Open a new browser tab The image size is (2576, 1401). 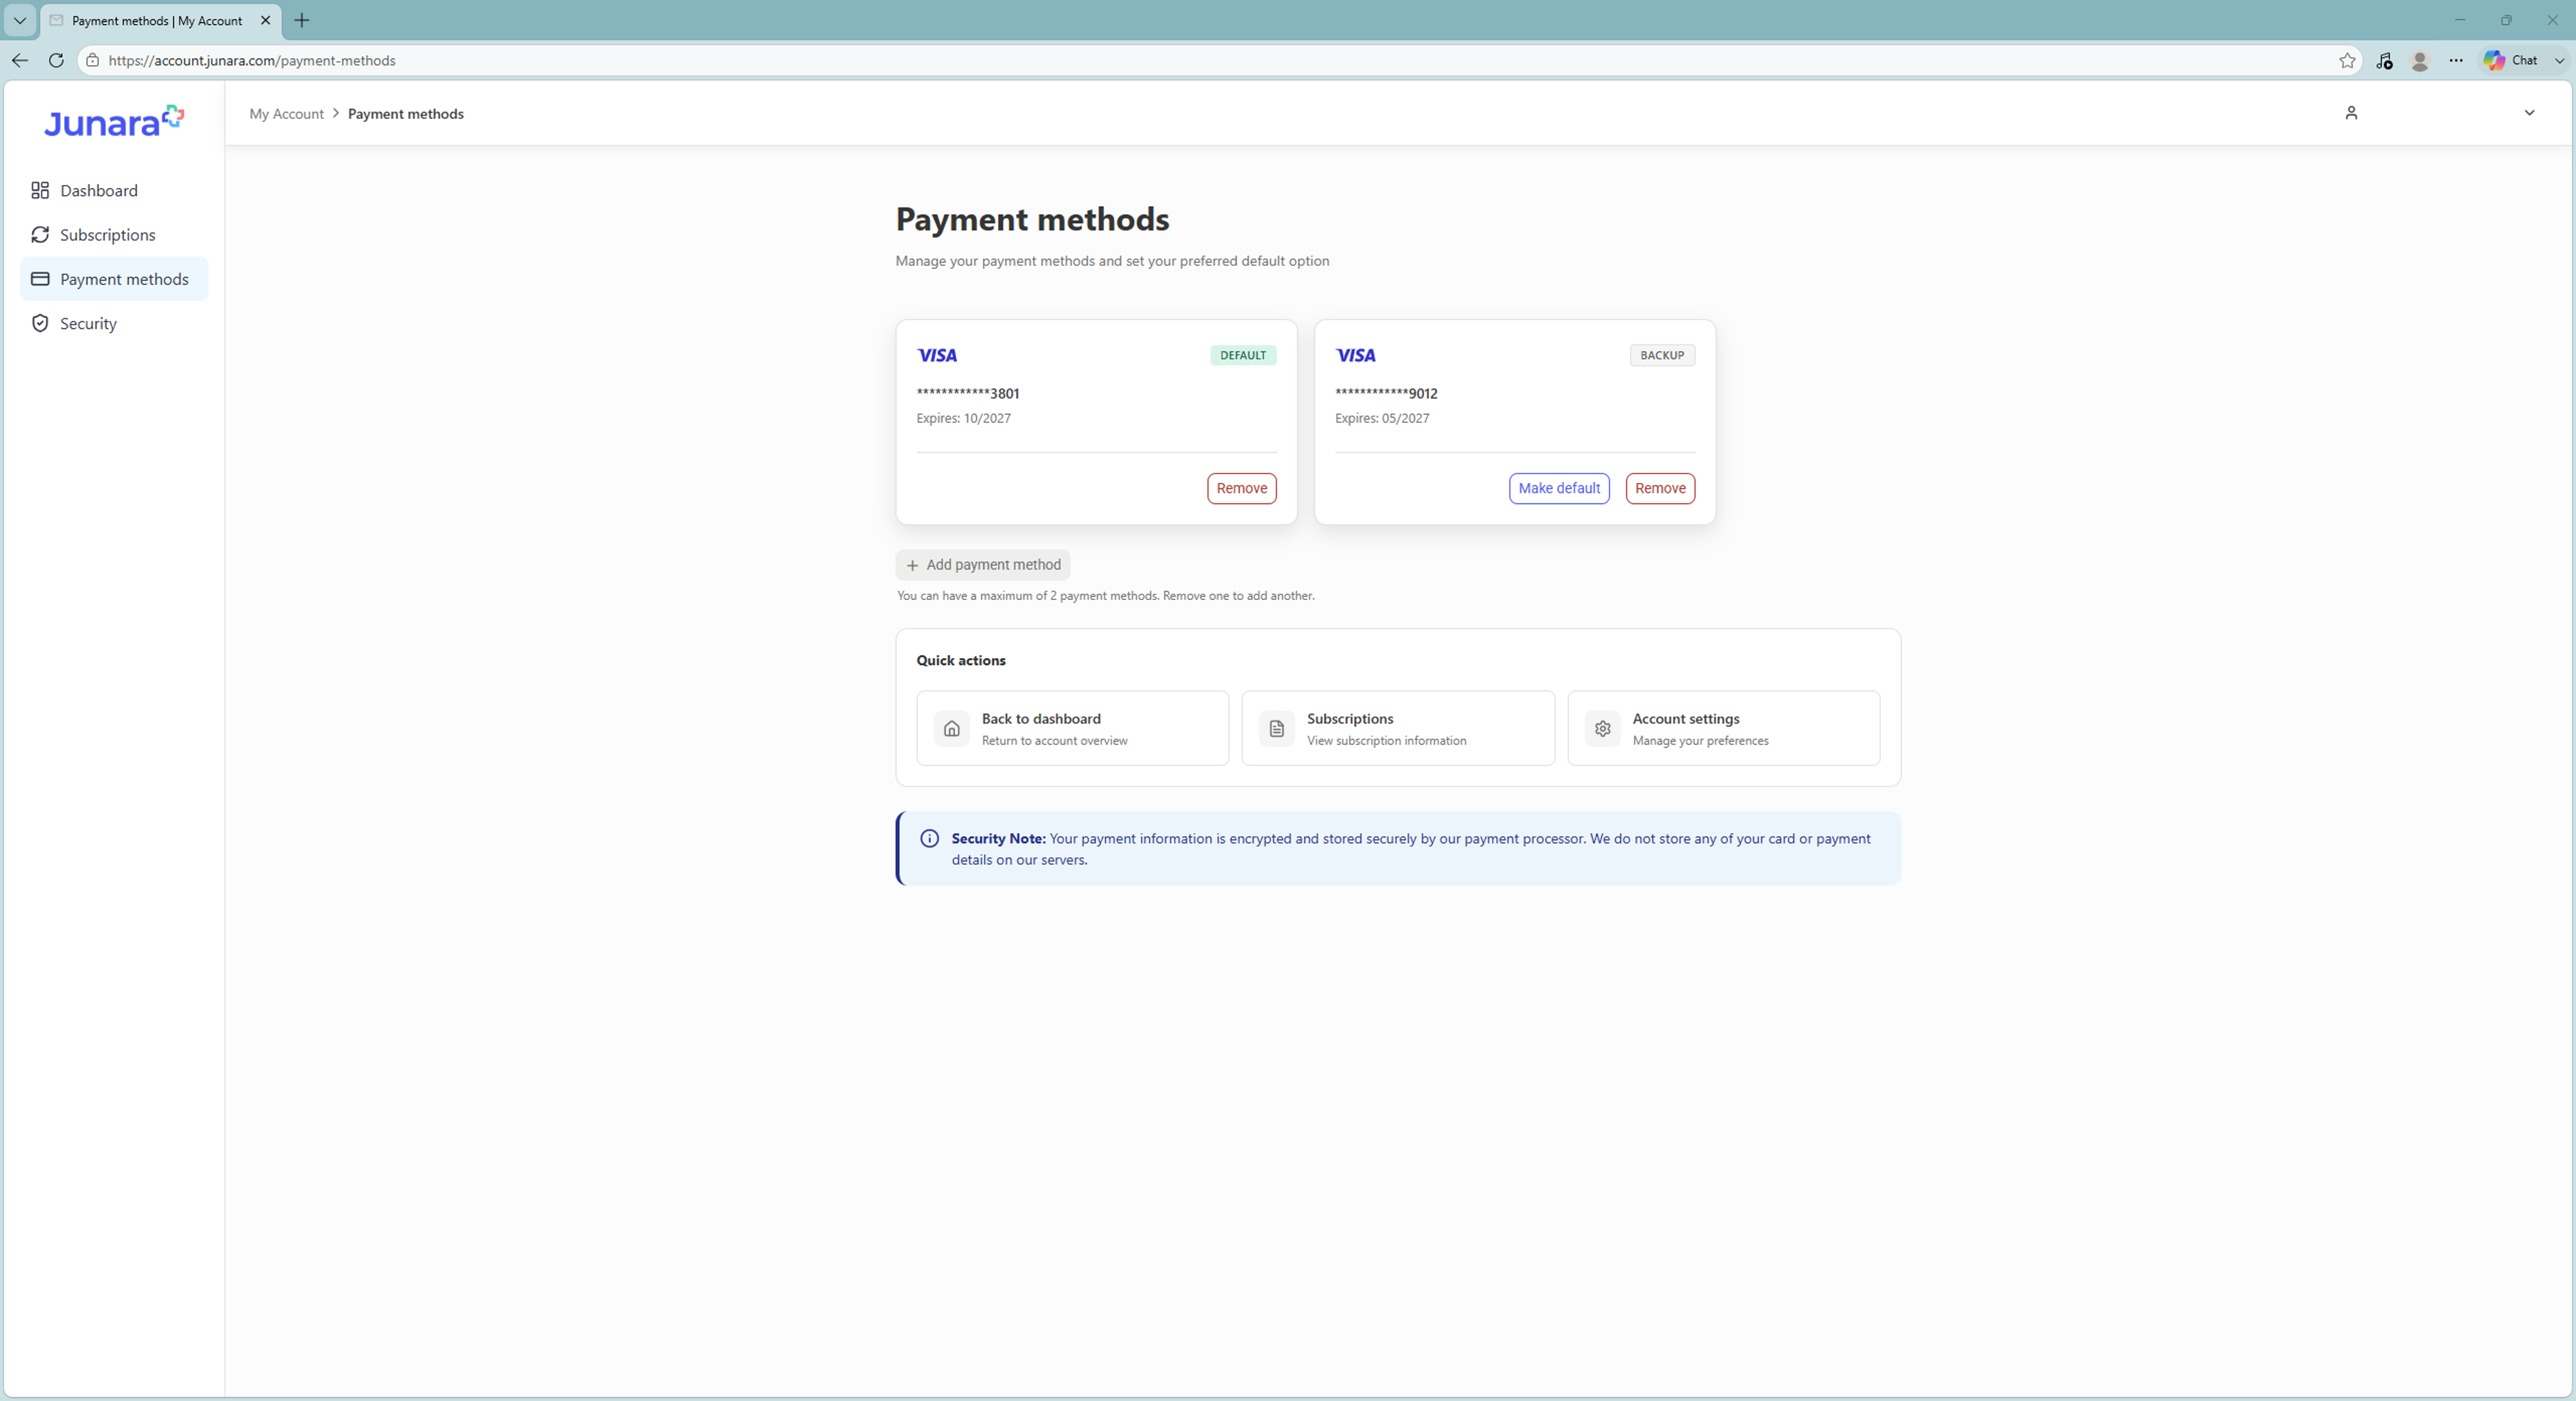click(x=302, y=20)
